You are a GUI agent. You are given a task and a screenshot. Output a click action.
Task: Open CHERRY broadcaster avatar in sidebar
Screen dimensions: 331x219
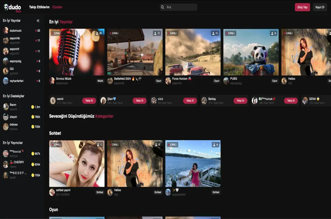[x=6, y=164]
